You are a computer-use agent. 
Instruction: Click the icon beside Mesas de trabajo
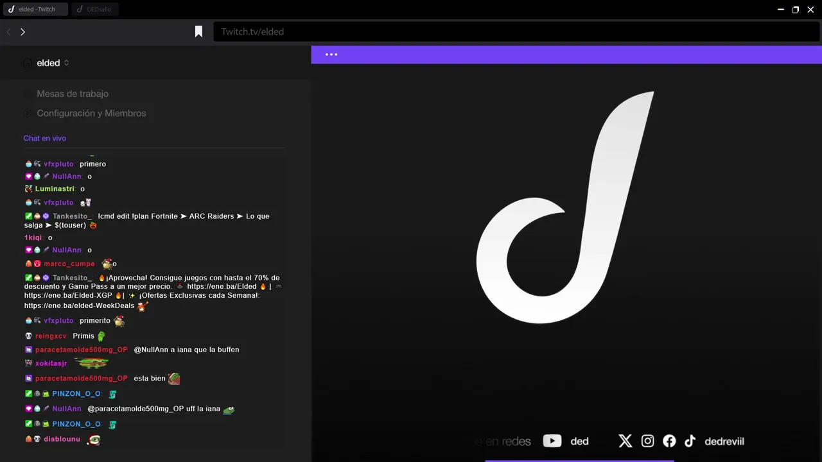point(27,94)
